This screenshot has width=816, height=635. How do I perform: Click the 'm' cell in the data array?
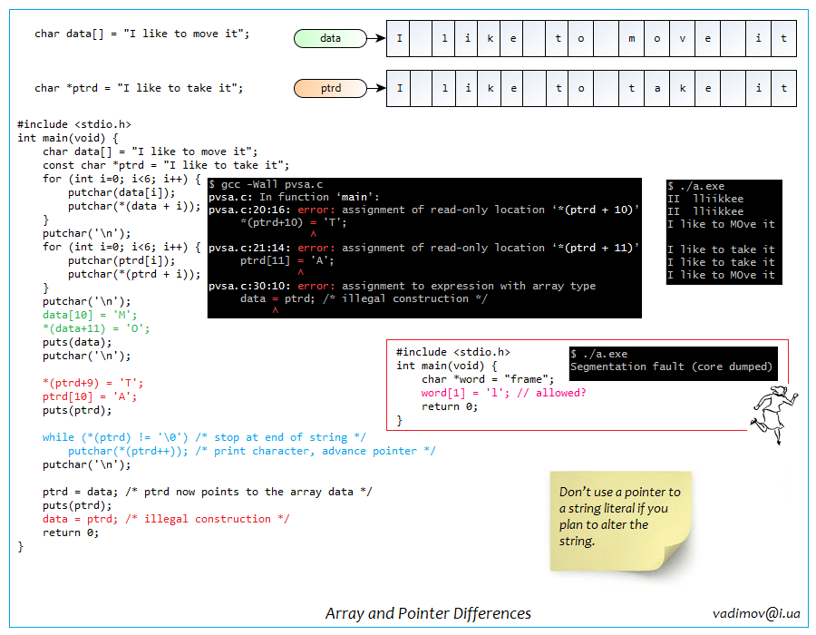631,38
